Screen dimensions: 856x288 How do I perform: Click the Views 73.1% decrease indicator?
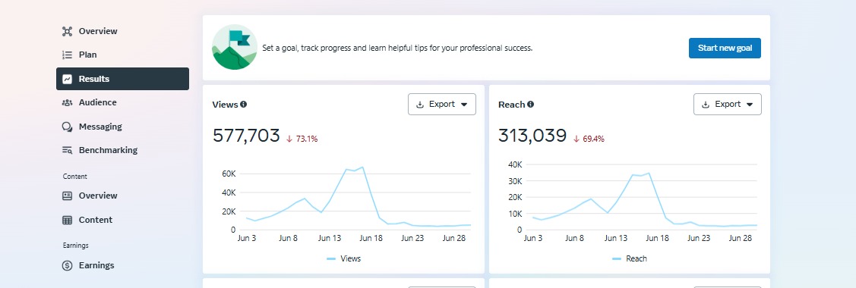[302, 139]
